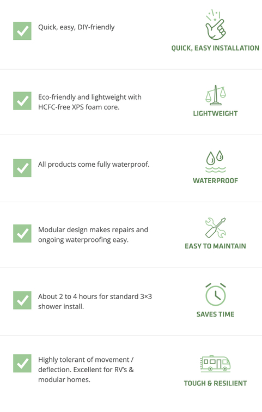This screenshot has height=412, width=262.
Task: Click the balance scale lightweight icon
Action: [216, 95]
